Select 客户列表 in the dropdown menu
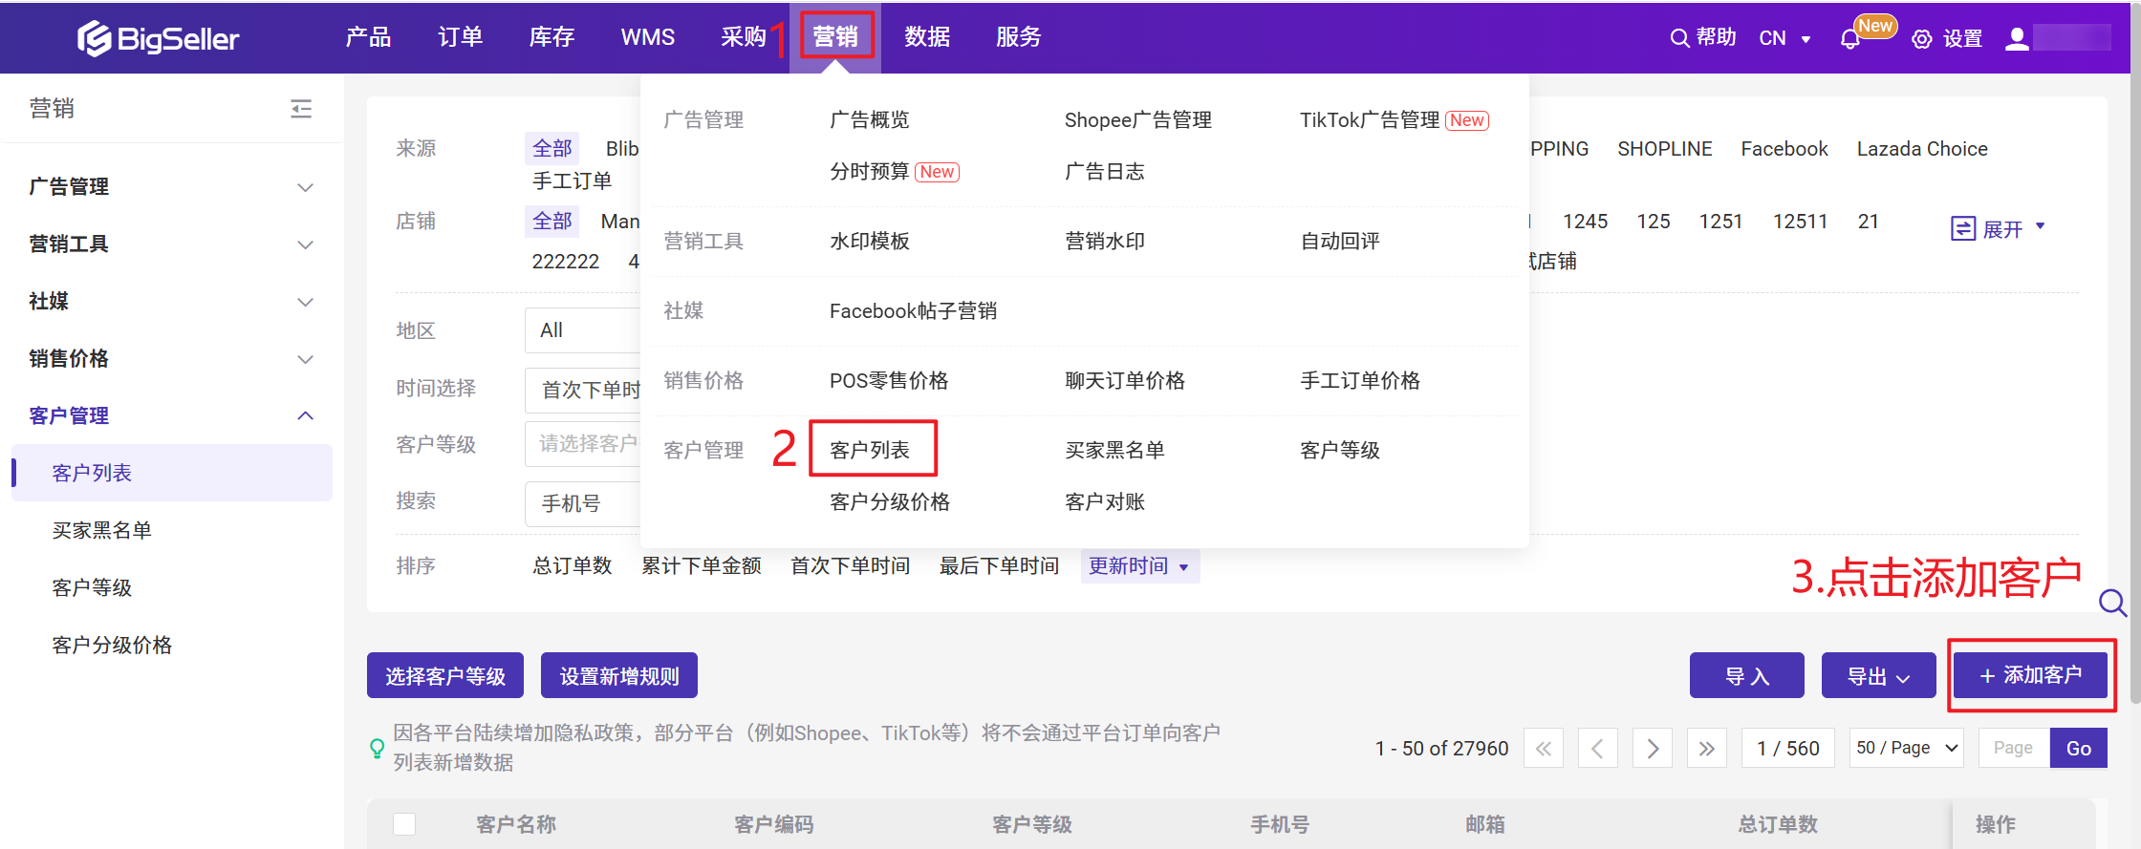 (x=871, y=450)
